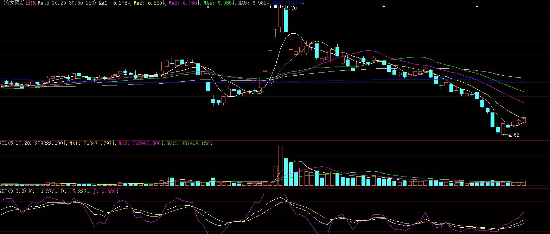Click the green down arrow after MA1 6.278
The width and height of the screenshot is (550, 234).
tap(129, 3)
